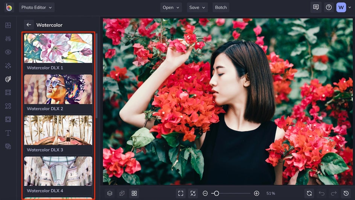This screenshot has width=355, height=200.
Task: Toggle the Effects eye icon in sidebar
Action: [8, 52]
